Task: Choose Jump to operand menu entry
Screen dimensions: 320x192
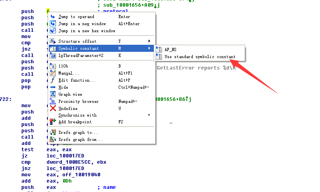Action: pos(102,16)
